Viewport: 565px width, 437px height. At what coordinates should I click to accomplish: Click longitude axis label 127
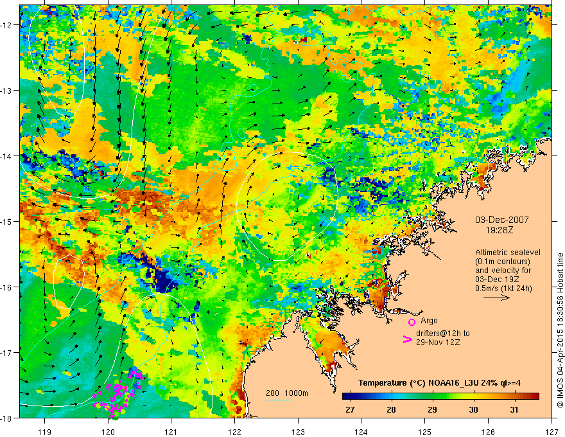552,432
